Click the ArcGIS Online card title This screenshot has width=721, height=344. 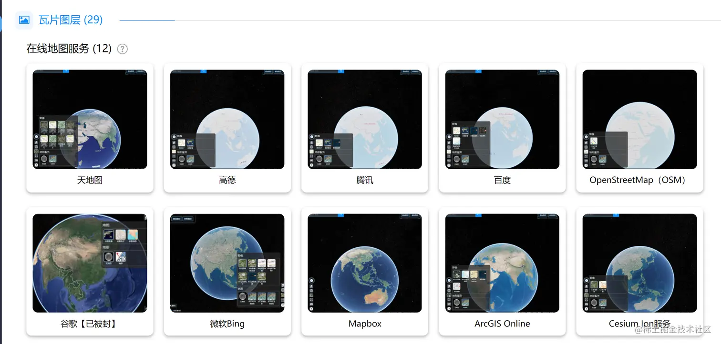point(502,324)
